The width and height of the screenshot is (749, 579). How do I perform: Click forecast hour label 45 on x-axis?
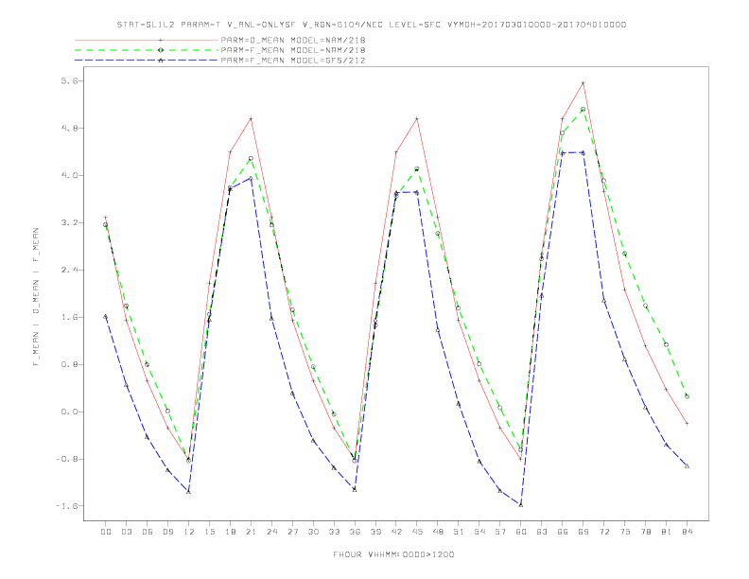[417, 533]
